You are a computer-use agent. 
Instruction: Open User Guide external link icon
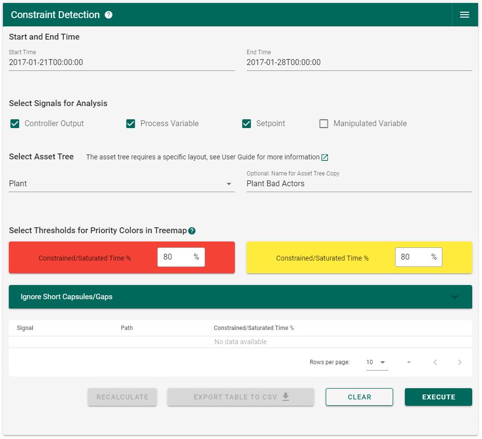325,157
